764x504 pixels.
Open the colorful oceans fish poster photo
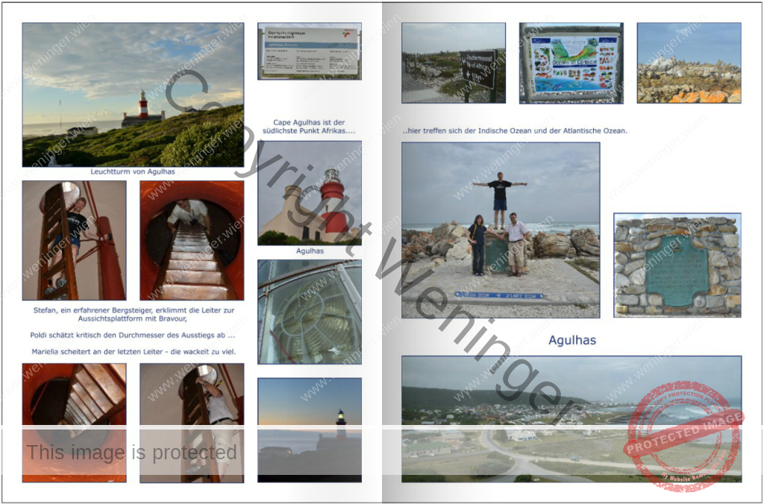(571, 63)
